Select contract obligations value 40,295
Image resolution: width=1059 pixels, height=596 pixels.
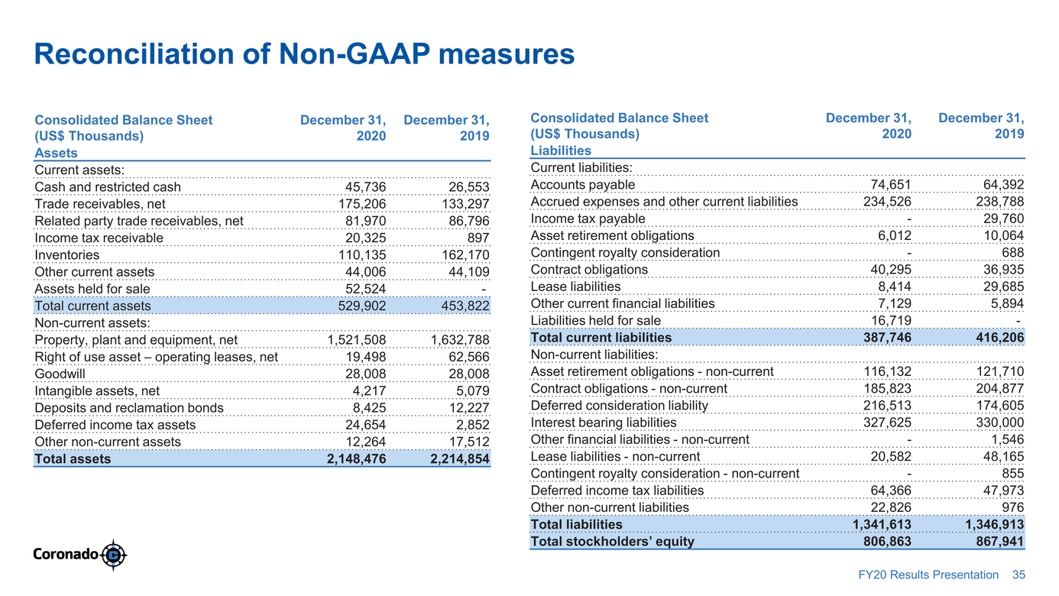891,270
